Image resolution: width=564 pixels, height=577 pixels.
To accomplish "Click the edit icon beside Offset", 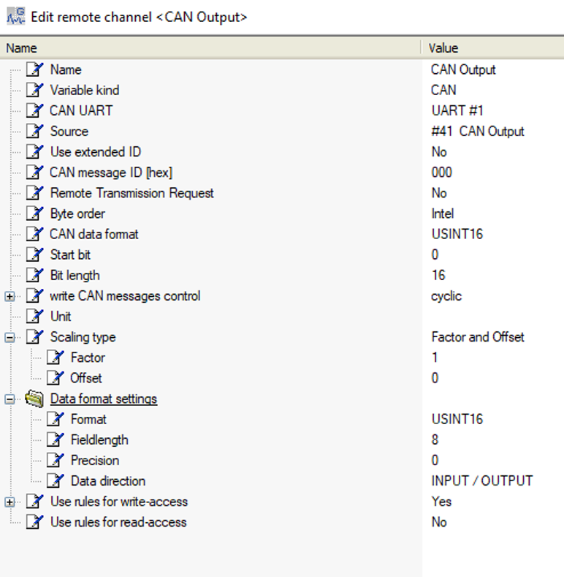I will click(56, 378).
